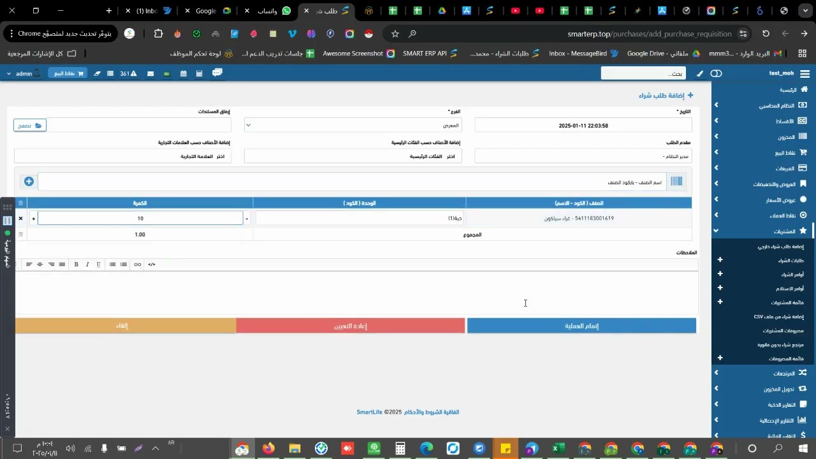Open the calculator icon in the header
The image size is (816, 459).
pos(199,73)
